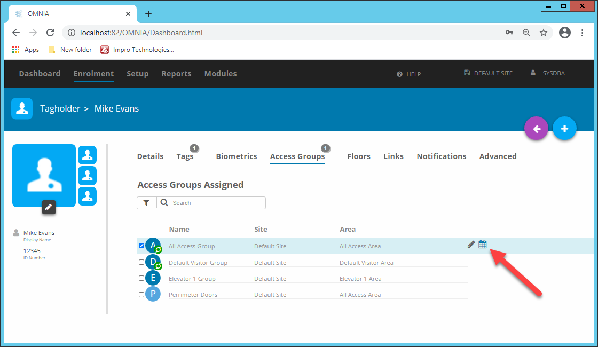Check the Perrimeter Doors checkbox
598x347 pixels.
(x=141, y=294)
